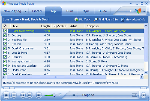The width and height of the screenshot is (150, 101).
Task: Click the View Album Info icon
Action: point(122,20)
